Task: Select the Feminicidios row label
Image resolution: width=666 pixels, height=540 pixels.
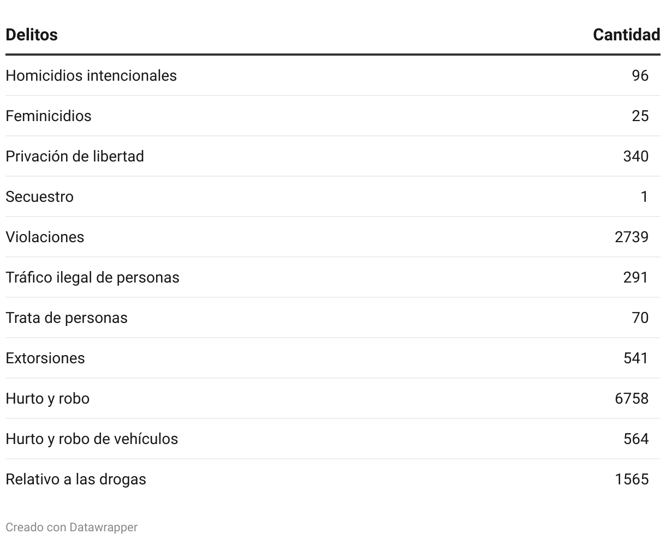Action: click(49, 116)
